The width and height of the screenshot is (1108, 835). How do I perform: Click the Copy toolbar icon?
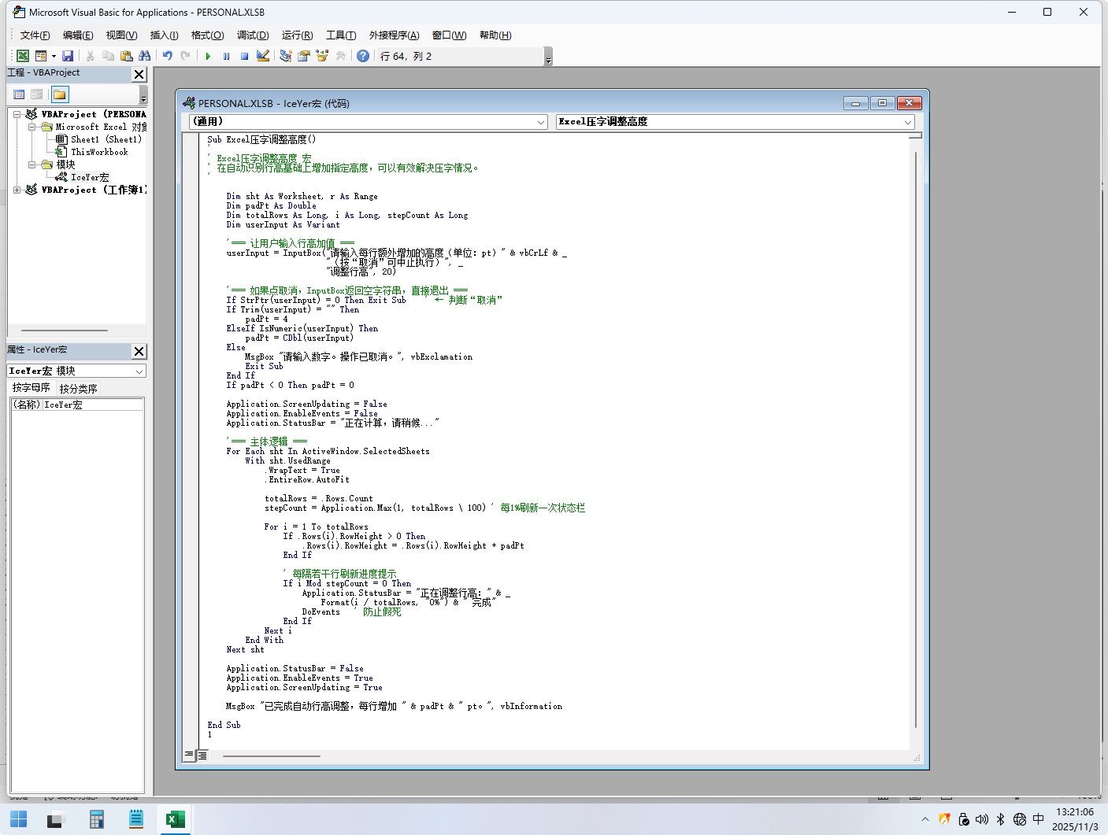coord(108,56)
